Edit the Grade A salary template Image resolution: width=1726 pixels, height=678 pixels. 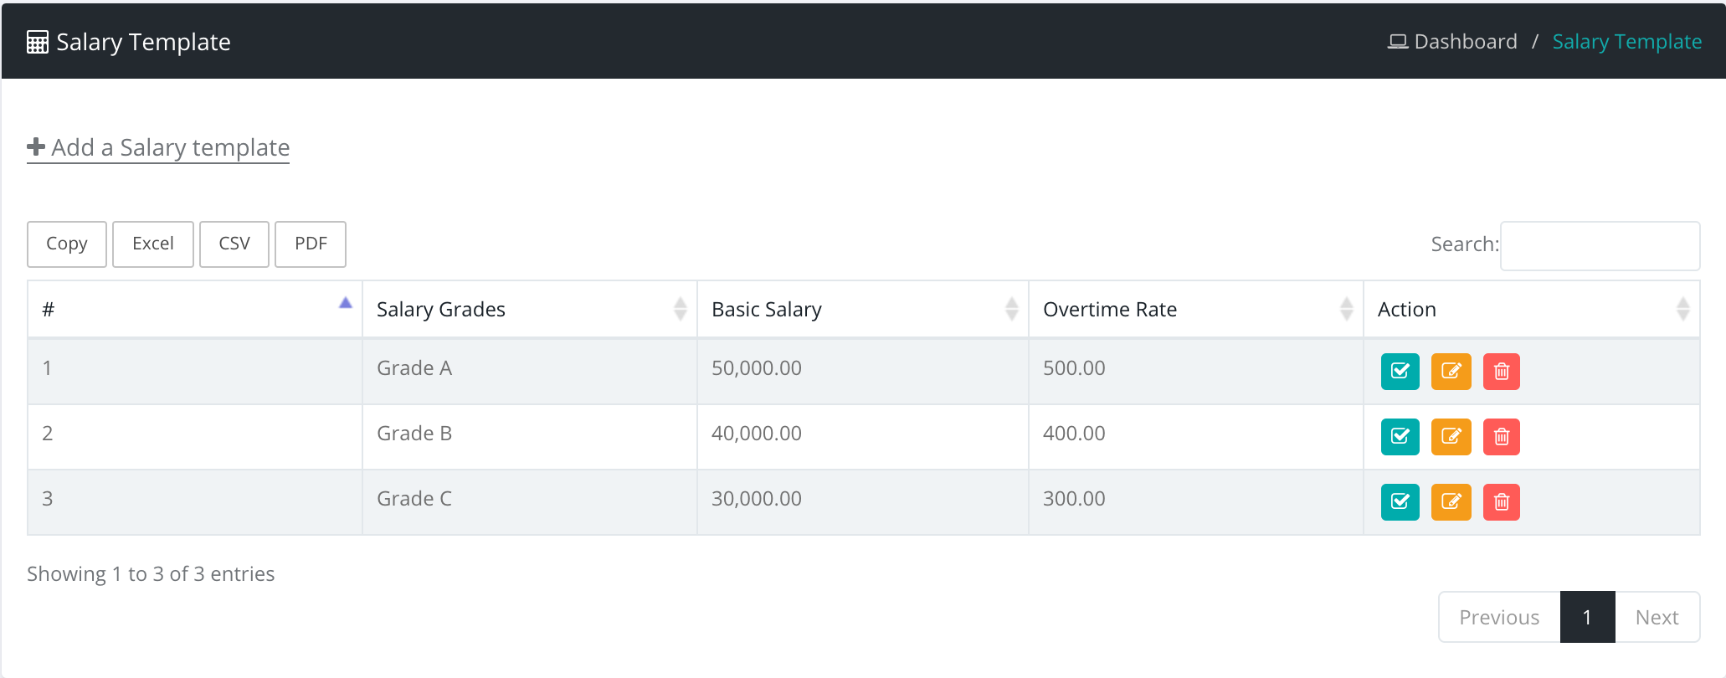click(1451, 371)
